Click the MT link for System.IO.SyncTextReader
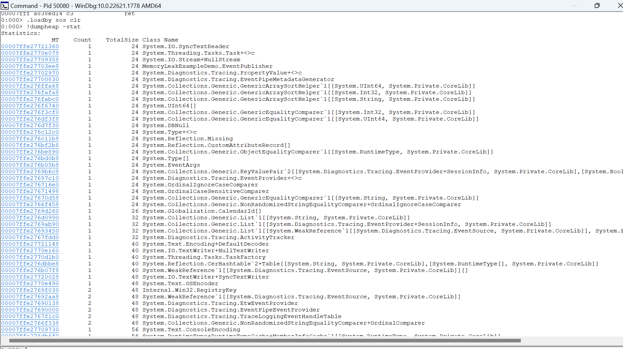The width and height of the screenshot is (623, 349). click(x=30, y=46)
